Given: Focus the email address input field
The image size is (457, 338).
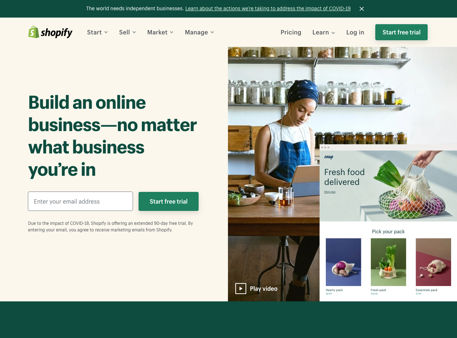Looking at the screenshot, I should (x=80, y=201).
